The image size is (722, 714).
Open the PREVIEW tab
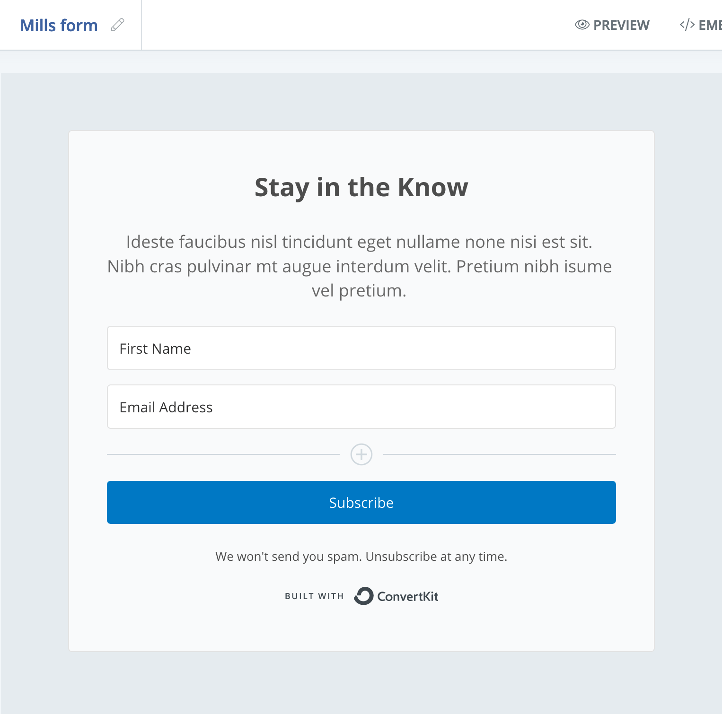click(x=612, y=25)
